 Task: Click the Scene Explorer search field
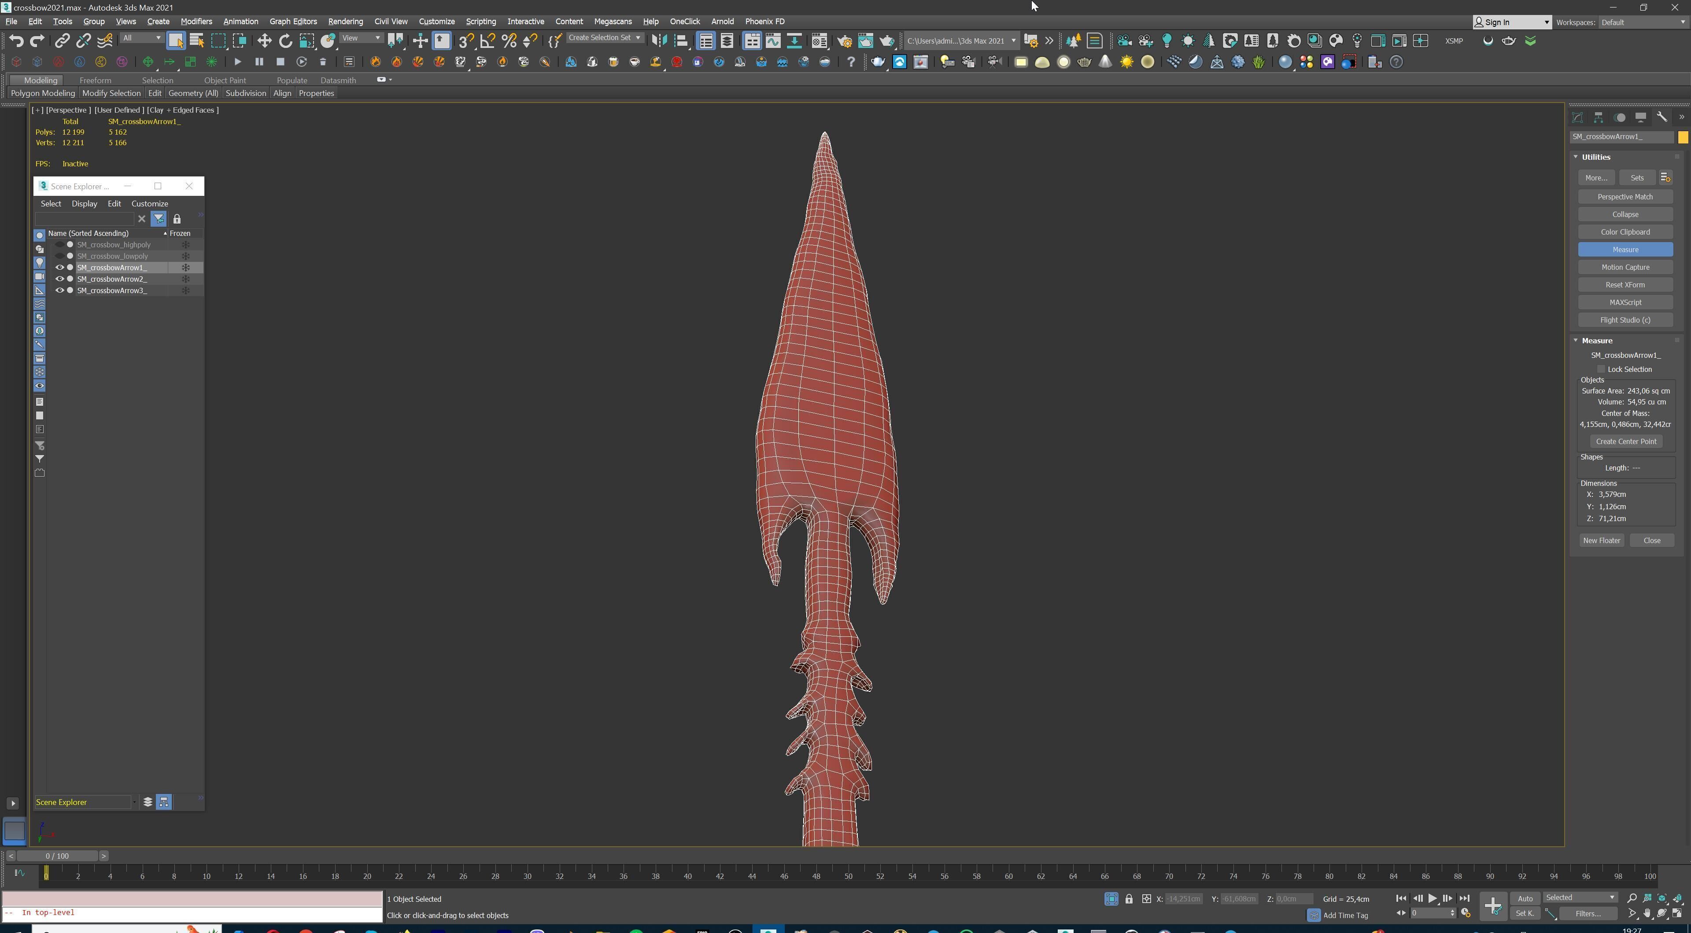85,219
